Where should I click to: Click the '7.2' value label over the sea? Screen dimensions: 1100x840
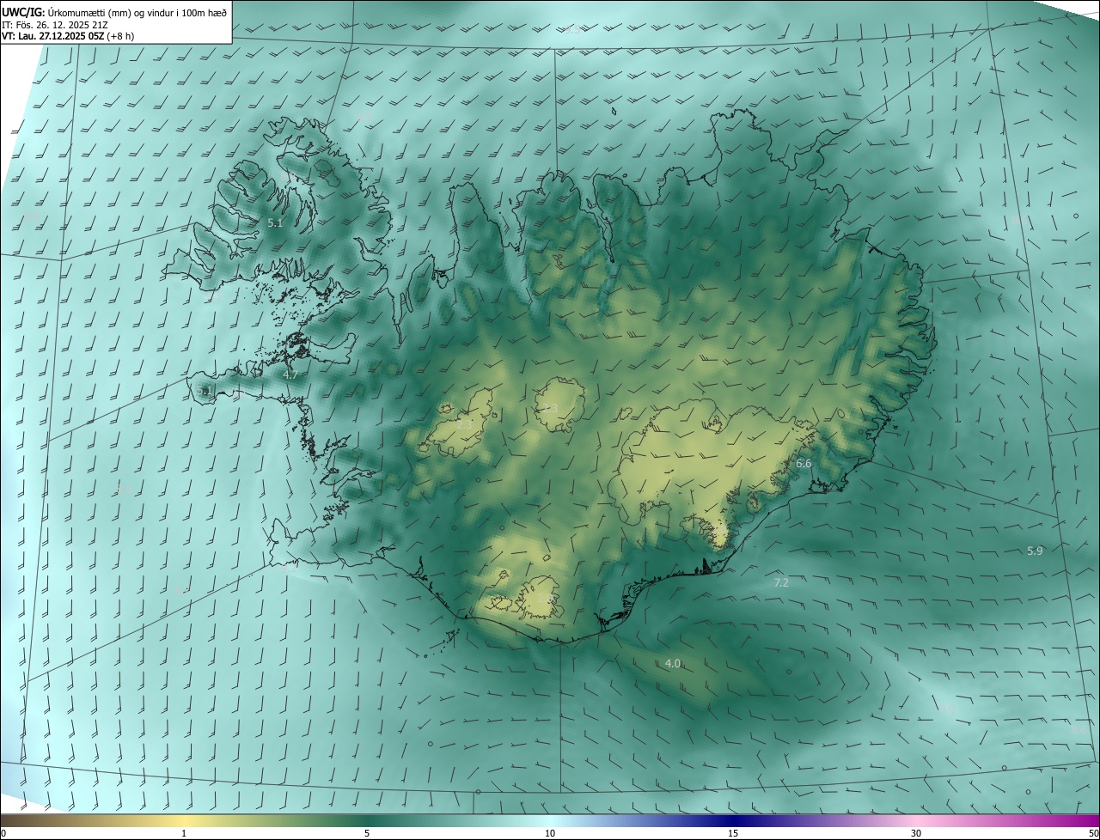click(781, 582)
